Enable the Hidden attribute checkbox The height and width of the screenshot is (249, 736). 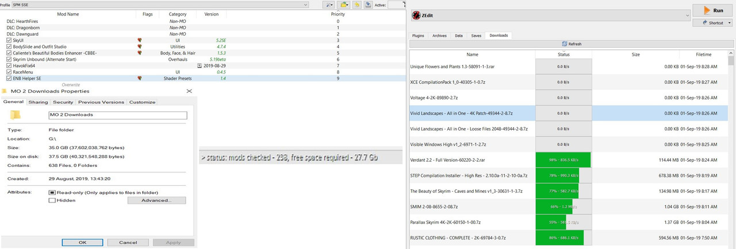52,200
